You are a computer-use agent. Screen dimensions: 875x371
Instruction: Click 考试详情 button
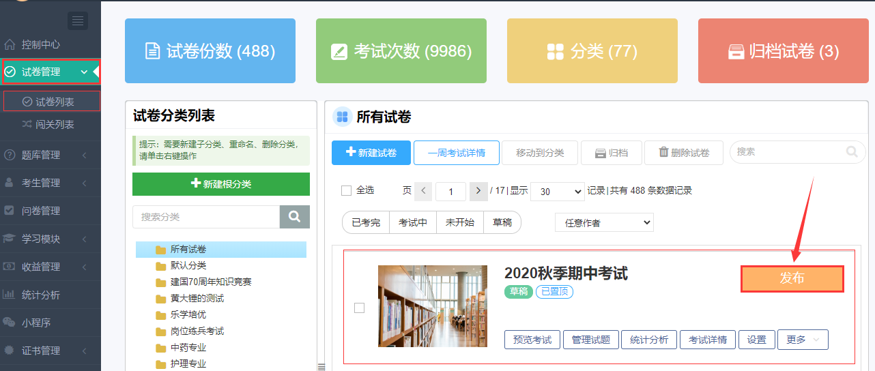pos(708,340)
